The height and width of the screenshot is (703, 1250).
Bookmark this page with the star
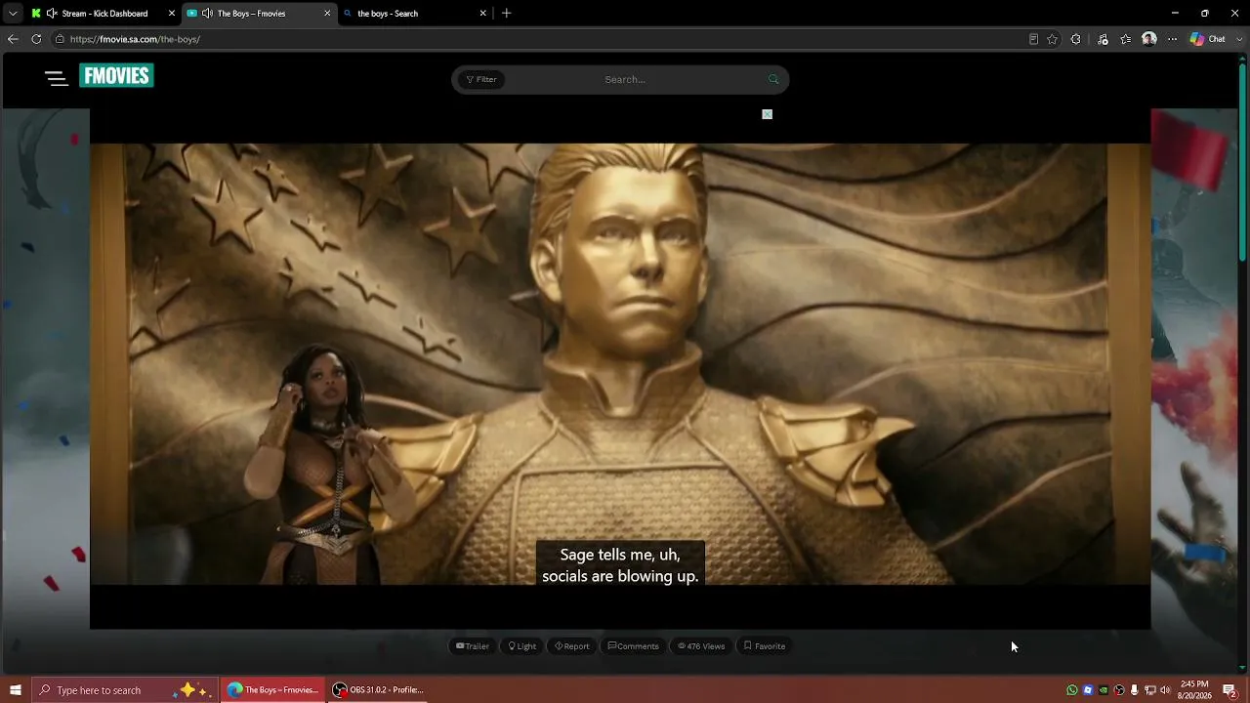[x=1052, y=39]
